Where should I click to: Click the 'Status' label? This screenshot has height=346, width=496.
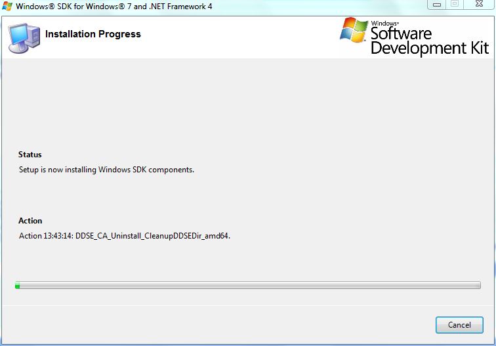pos(30,155)
